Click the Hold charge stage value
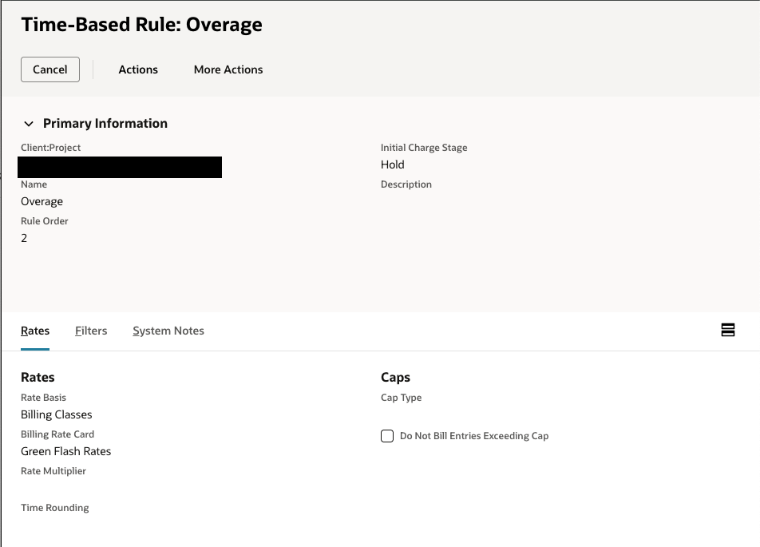 tap(392, 164)
